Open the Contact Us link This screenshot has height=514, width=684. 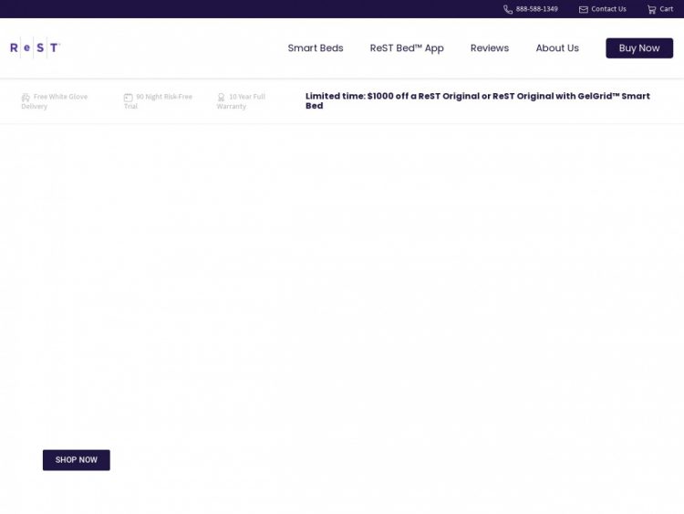[x=608, y=9]
